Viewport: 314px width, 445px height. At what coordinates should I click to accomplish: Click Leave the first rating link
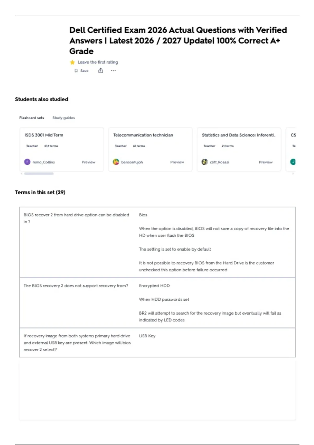(98, 62)
